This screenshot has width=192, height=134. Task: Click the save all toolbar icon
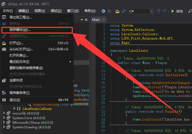coord(123,11)
